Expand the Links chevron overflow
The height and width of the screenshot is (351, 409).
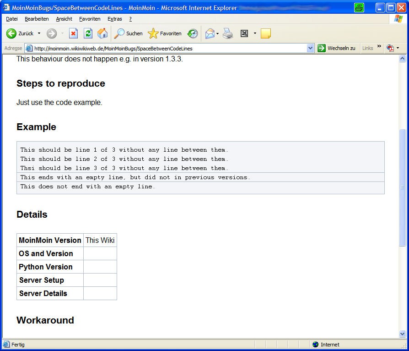(x=379, y=46)
